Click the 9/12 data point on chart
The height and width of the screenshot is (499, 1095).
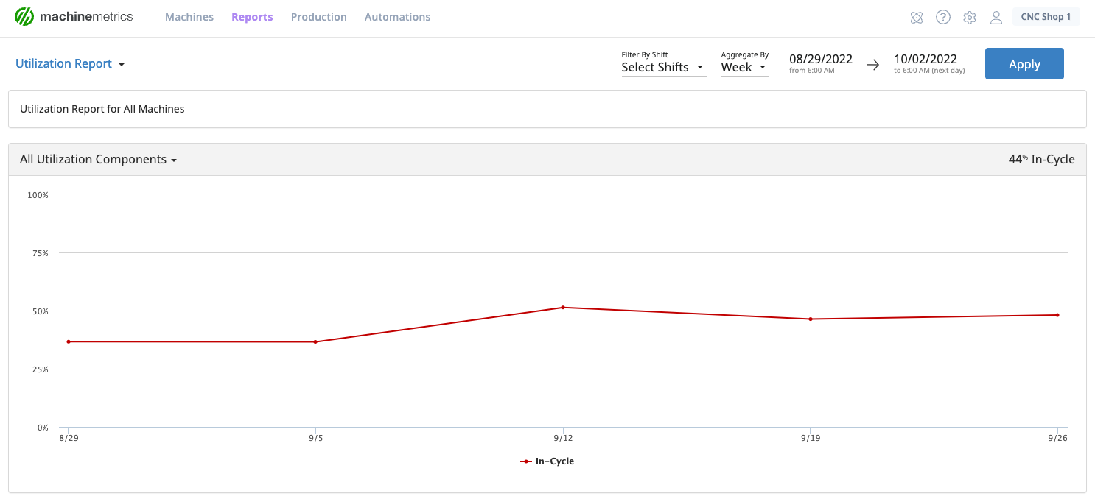click(x=562, y=308)
